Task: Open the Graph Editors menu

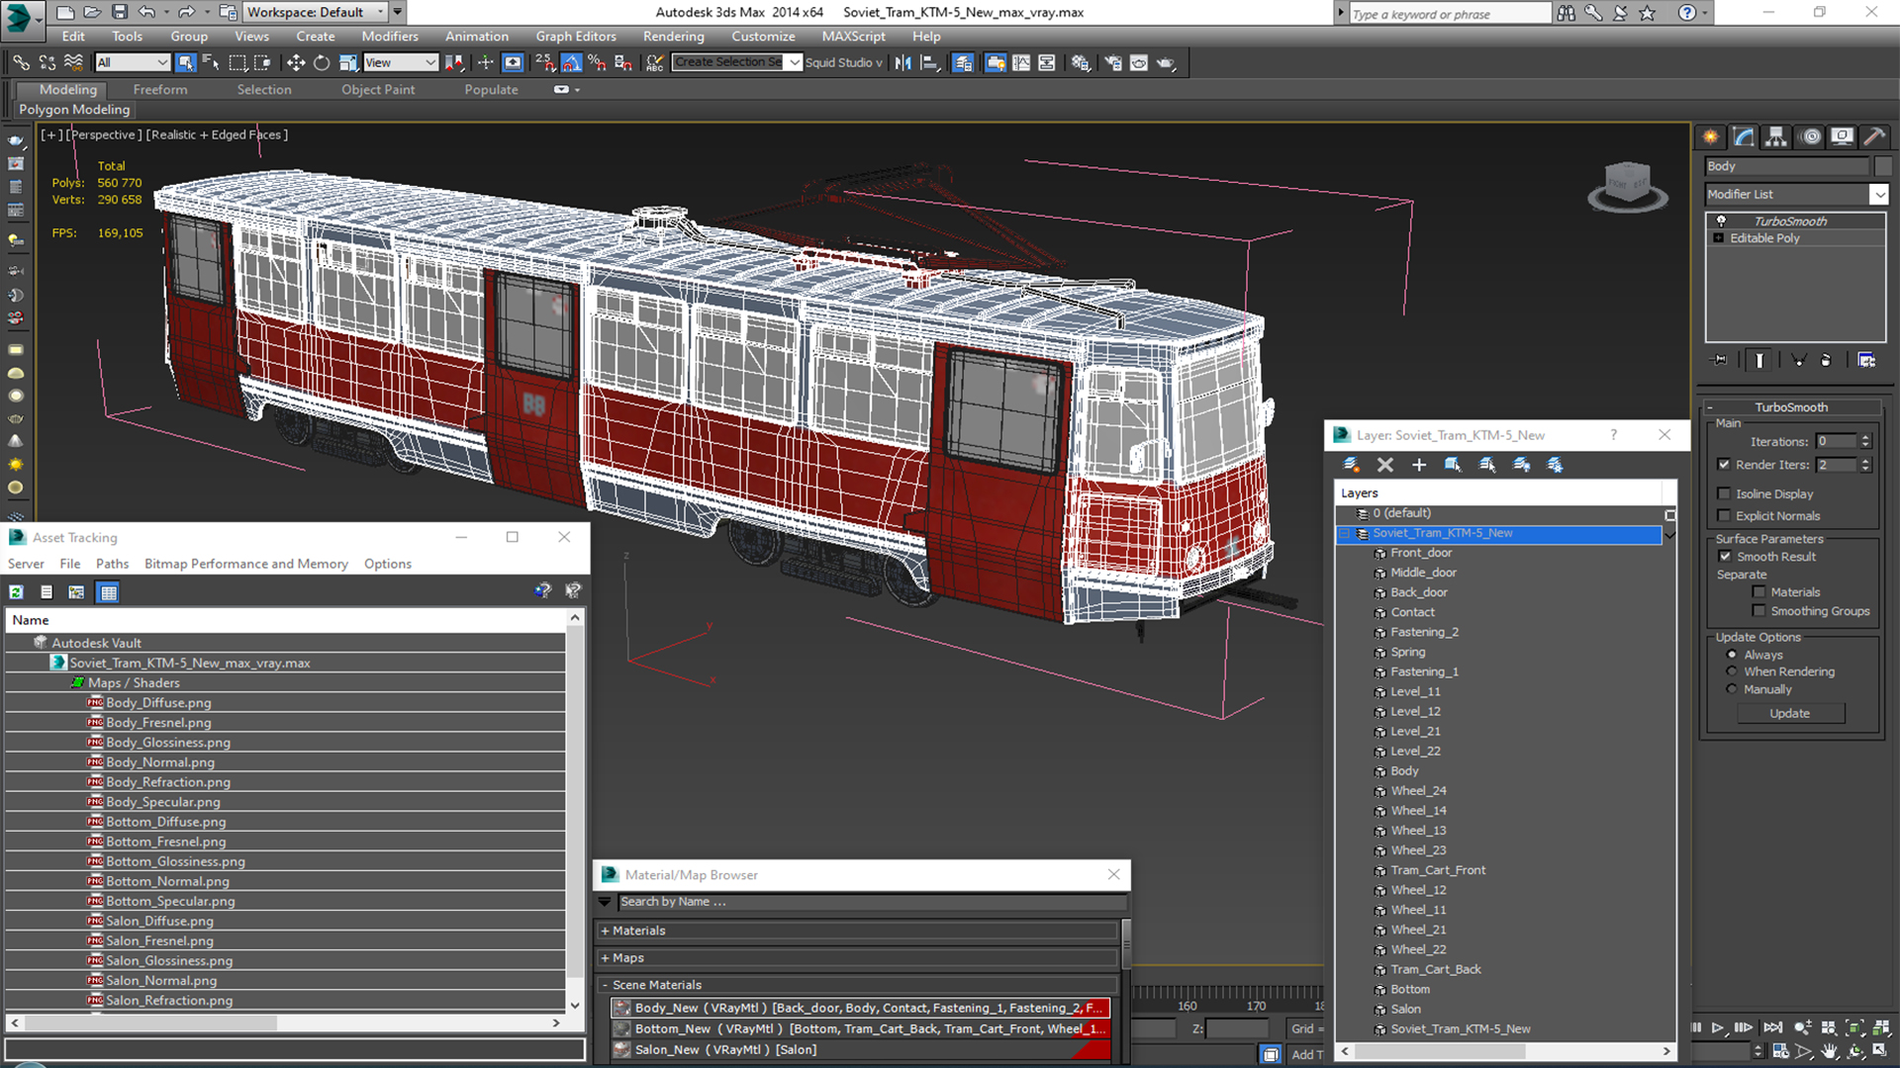Action: (x=576, y=37)
